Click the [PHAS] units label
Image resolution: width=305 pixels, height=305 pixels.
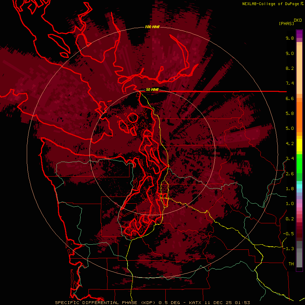[x=286, y=23]
